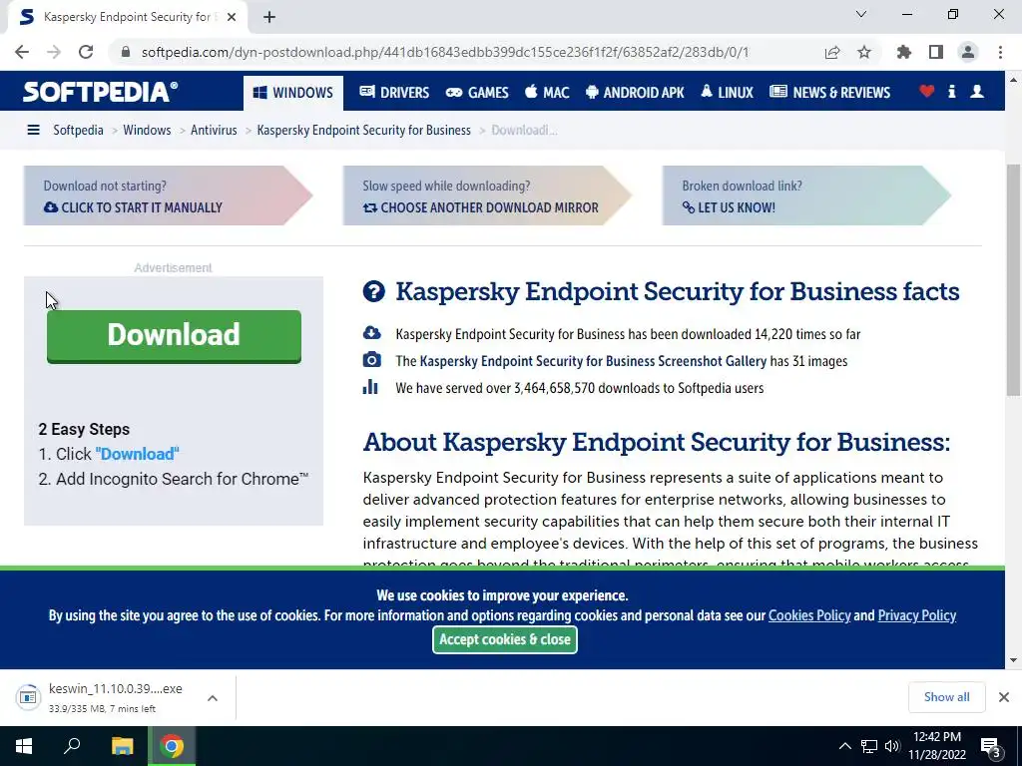Open News & Reviews
This screenshot has height=766, width=1022.
pos(829,93)
